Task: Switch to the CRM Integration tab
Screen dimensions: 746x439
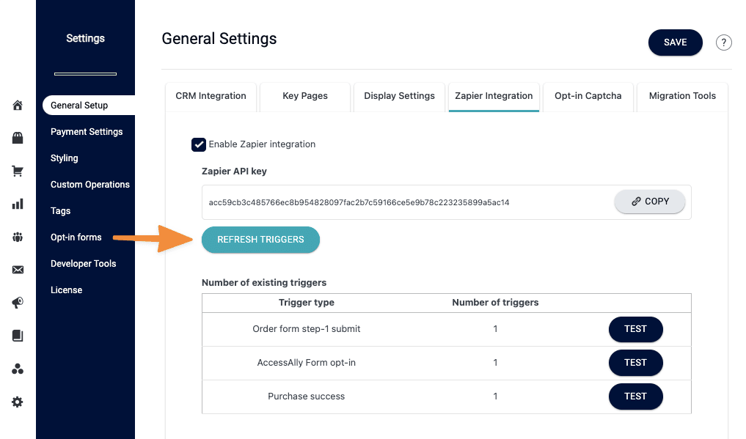Action: 211,96
